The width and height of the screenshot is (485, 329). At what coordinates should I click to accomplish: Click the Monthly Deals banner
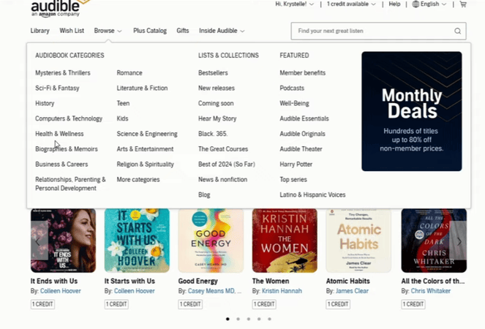coord(412,111)
